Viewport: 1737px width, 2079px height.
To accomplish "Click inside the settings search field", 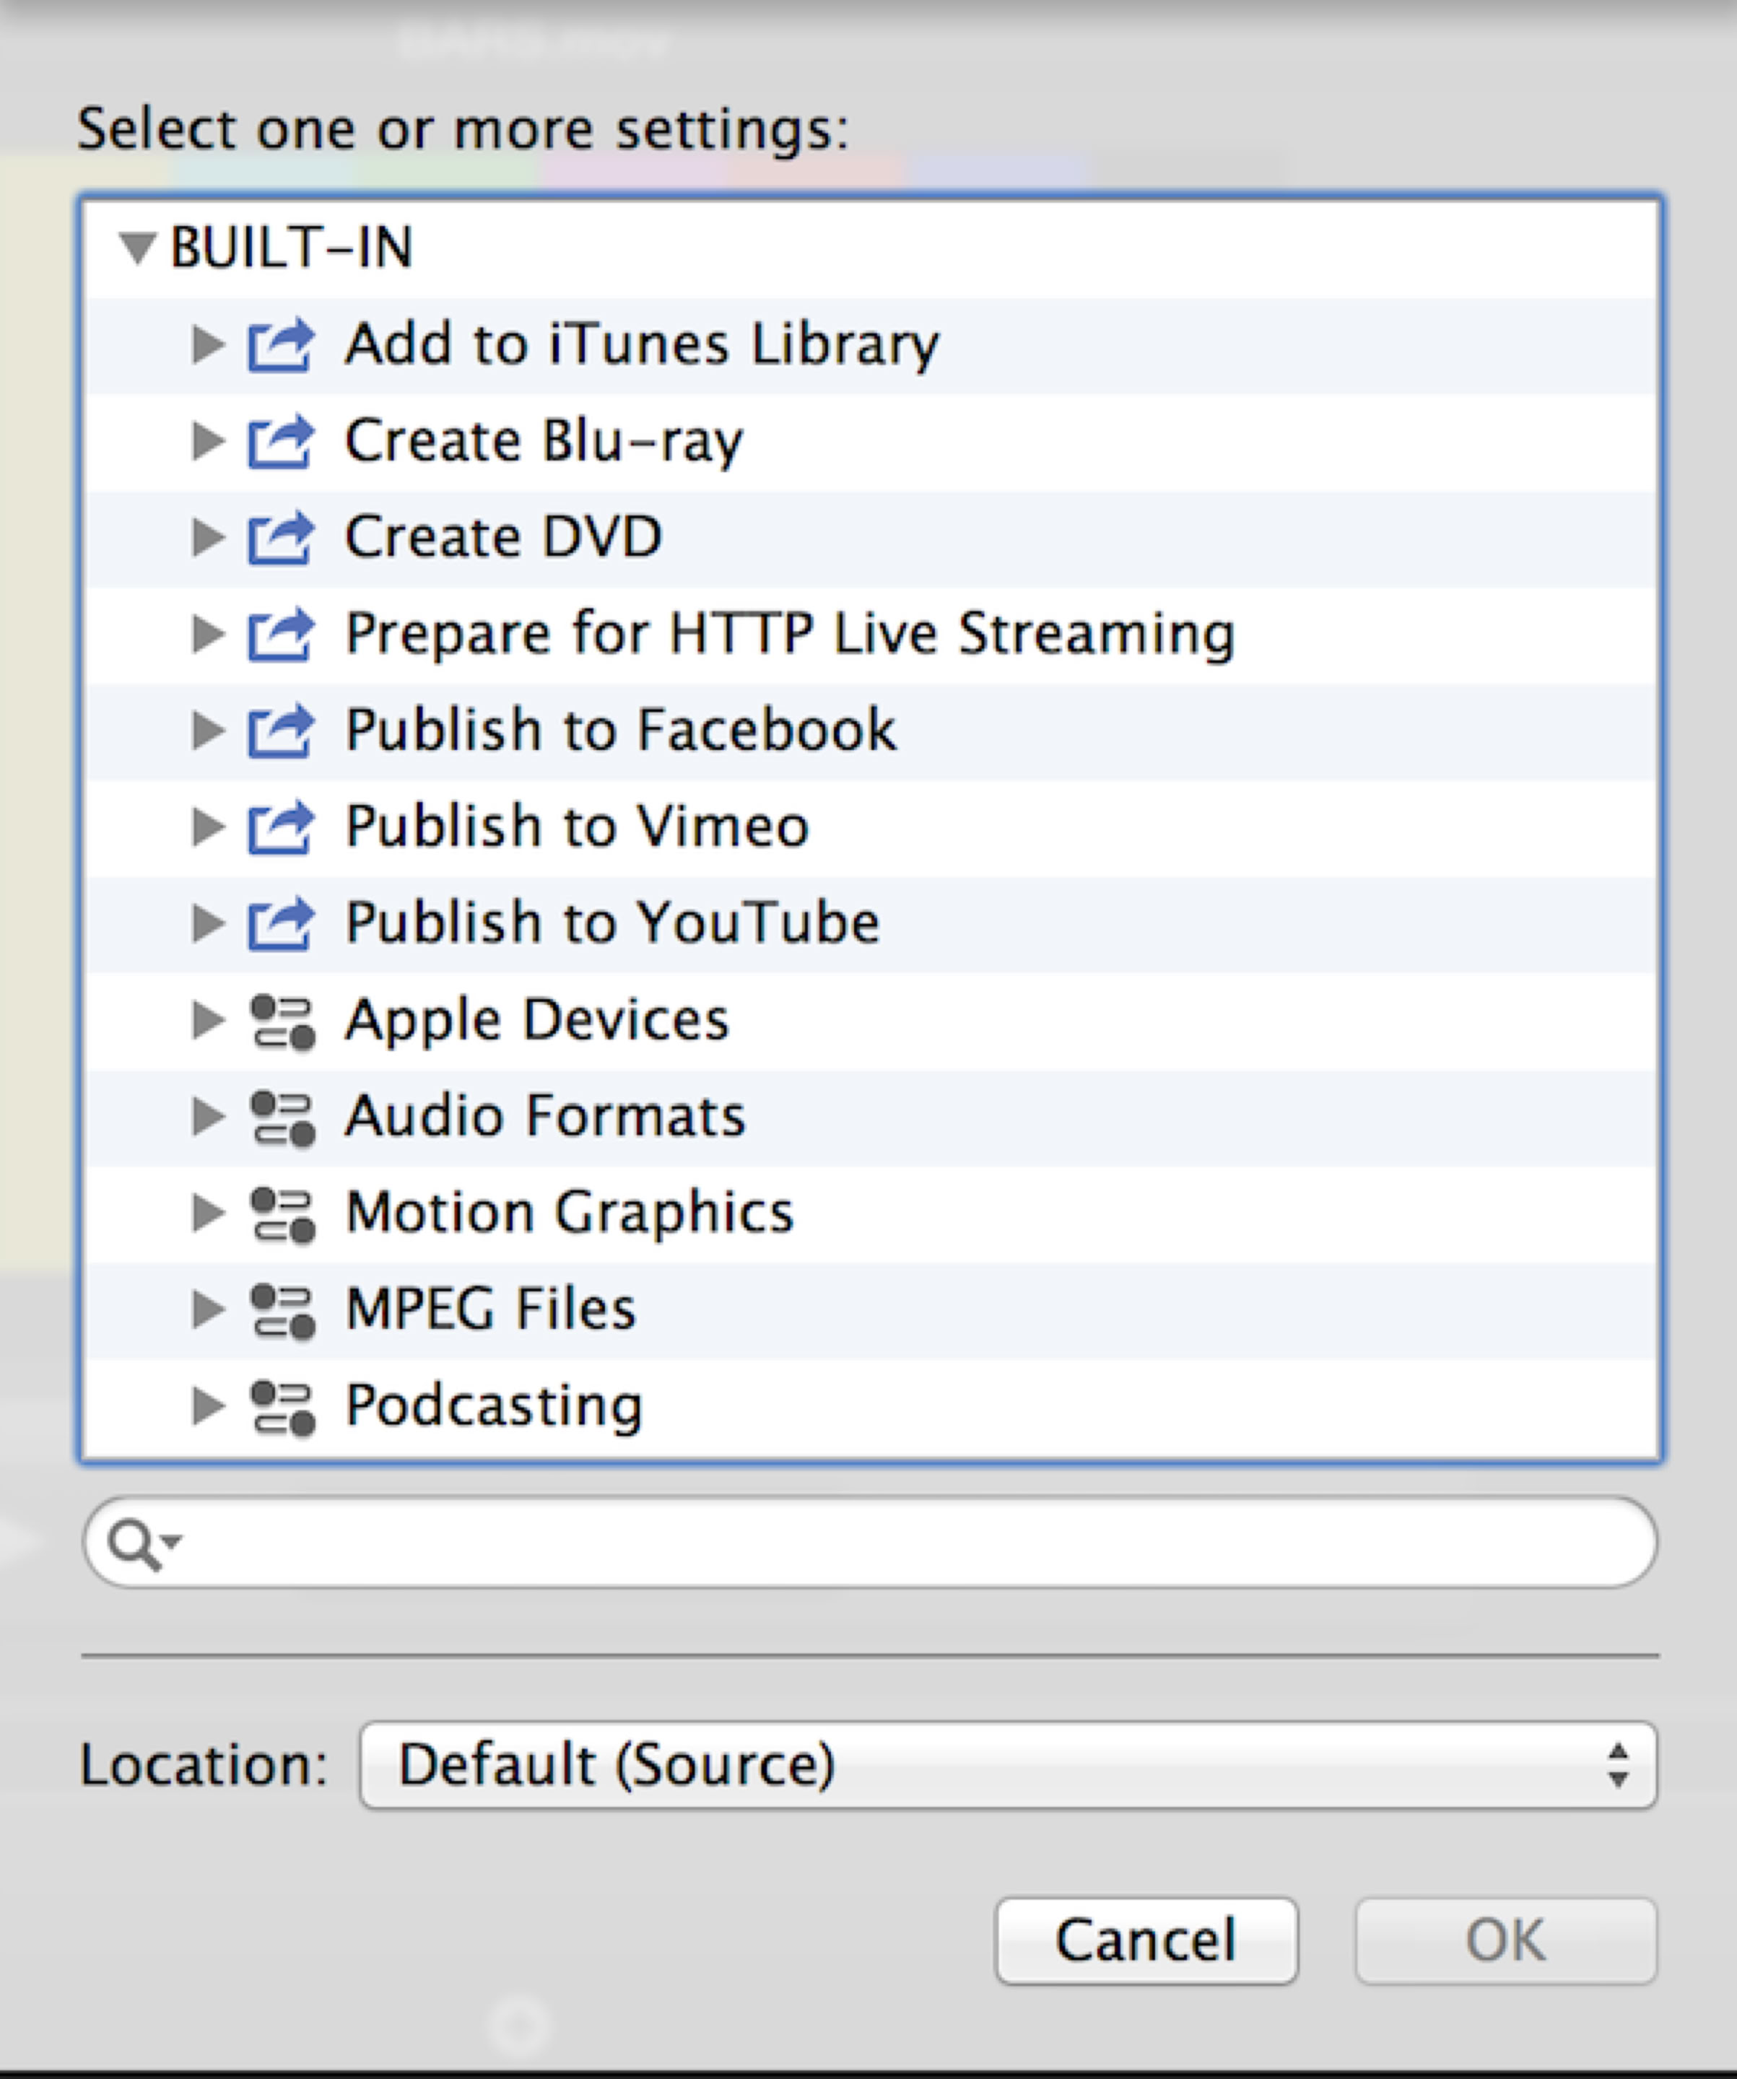I will click(892, 1543).
